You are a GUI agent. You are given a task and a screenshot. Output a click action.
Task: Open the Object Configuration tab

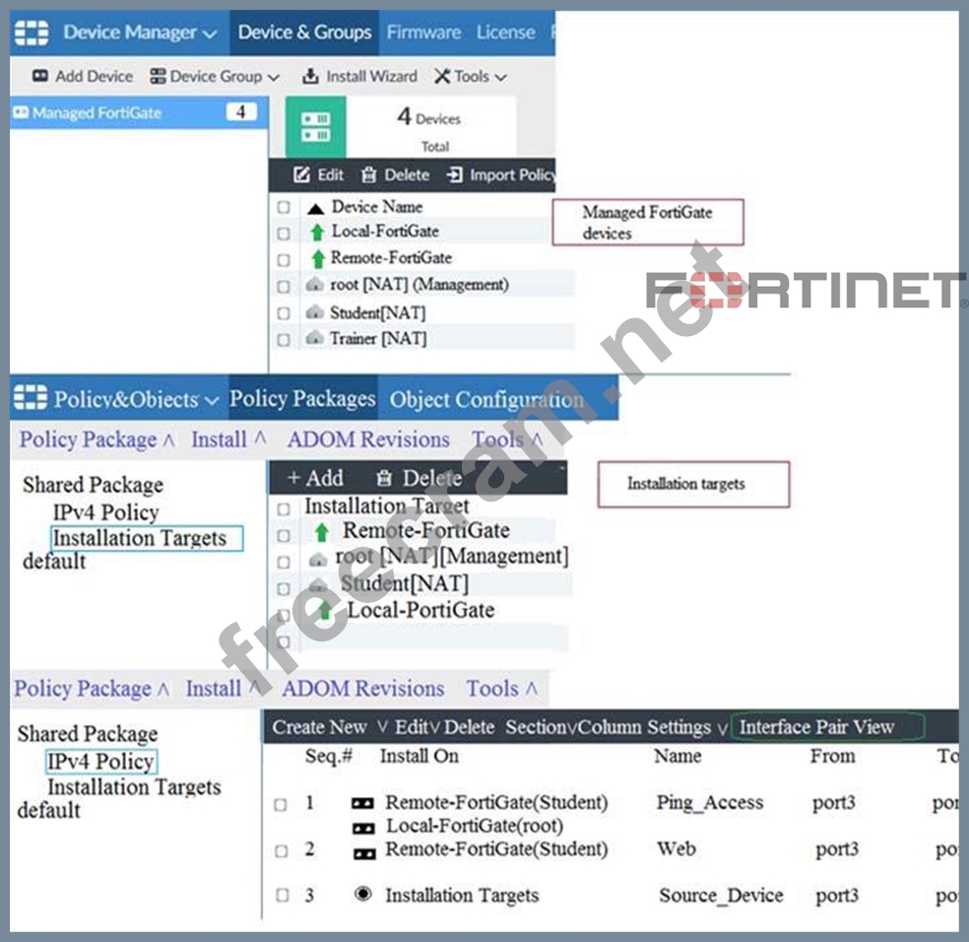click(486, 399)
